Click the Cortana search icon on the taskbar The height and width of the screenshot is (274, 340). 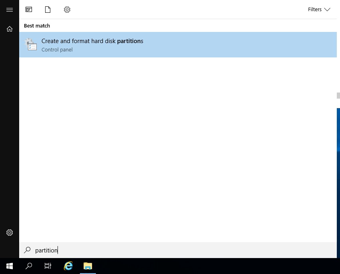click(28, 266)
